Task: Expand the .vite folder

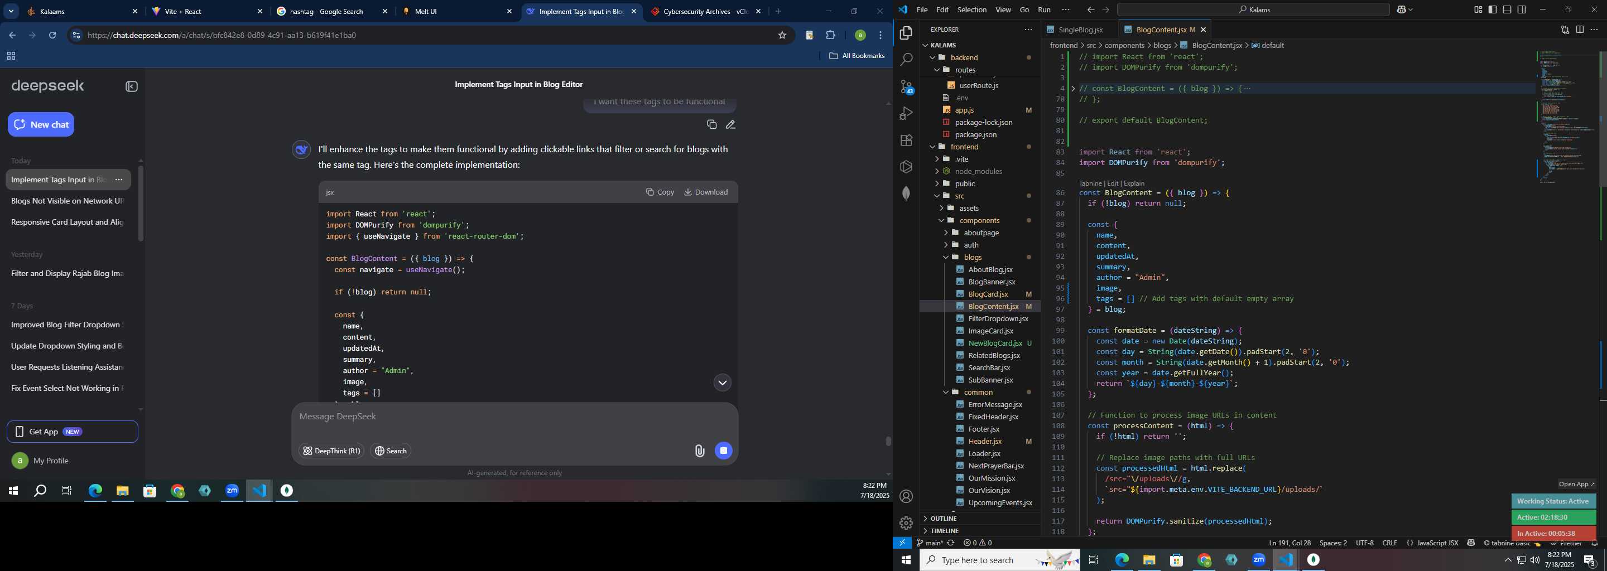Action: [x=936, y=159]
